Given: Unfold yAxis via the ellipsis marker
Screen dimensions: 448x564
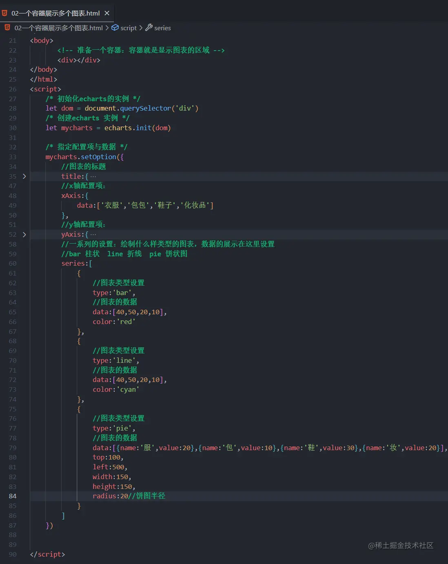Looking at the screenshot, I should click(93, 235).
